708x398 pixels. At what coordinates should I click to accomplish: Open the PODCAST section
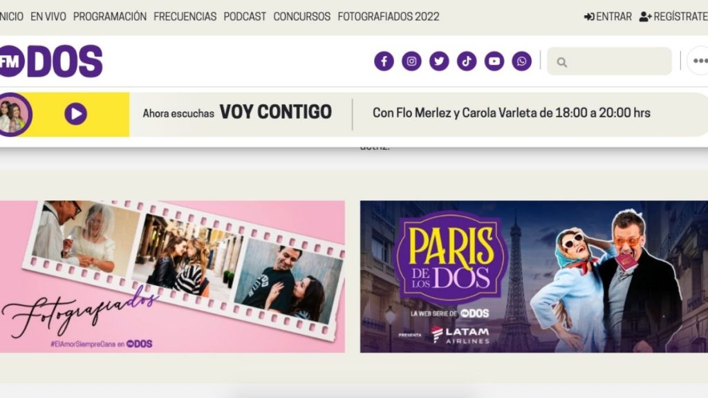click(x=245, y=17)
